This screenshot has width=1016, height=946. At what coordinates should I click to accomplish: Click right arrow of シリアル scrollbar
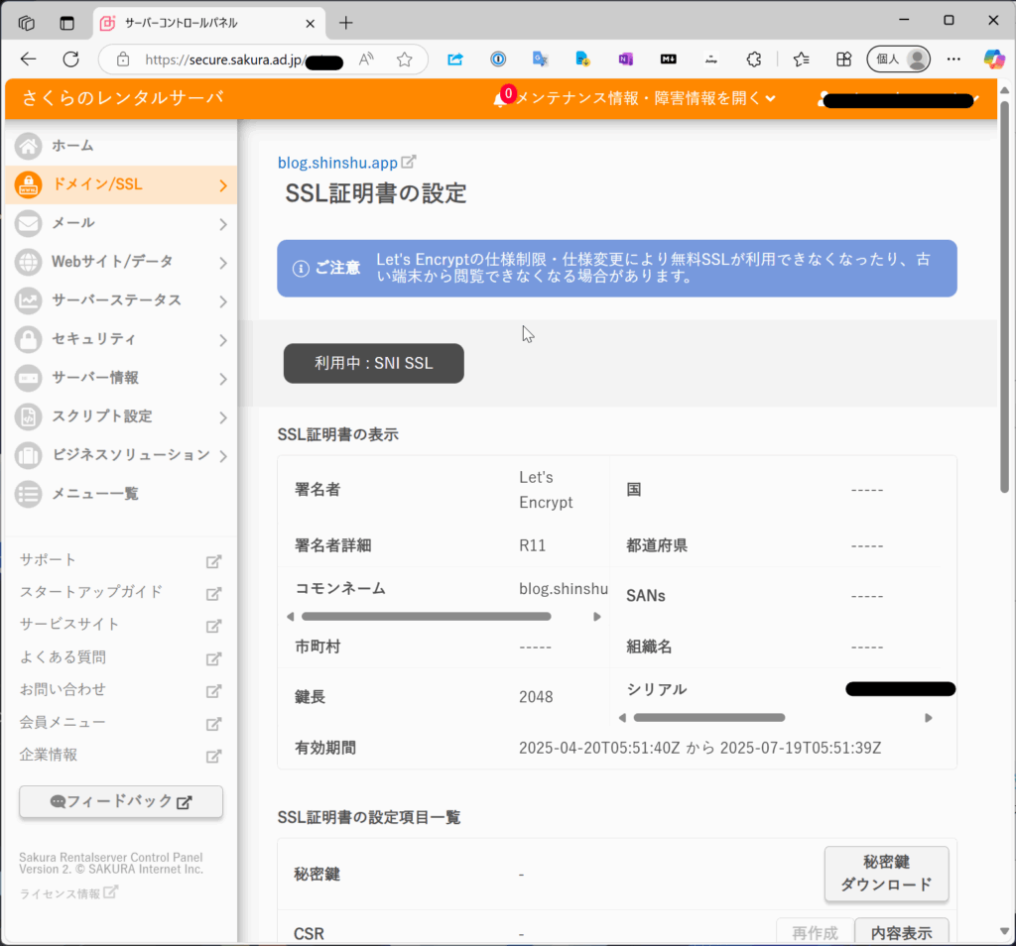(929, 717)
